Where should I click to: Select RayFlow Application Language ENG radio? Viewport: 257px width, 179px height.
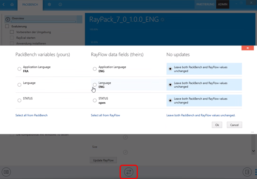click(95, 69)
